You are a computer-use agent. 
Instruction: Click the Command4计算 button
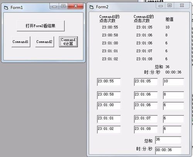68,42
